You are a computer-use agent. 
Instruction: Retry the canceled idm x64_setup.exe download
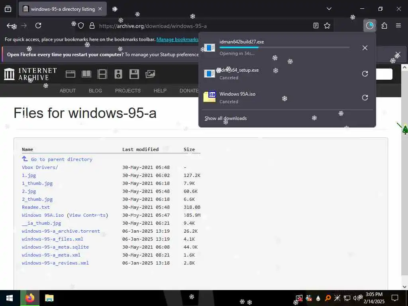point(365,74)
